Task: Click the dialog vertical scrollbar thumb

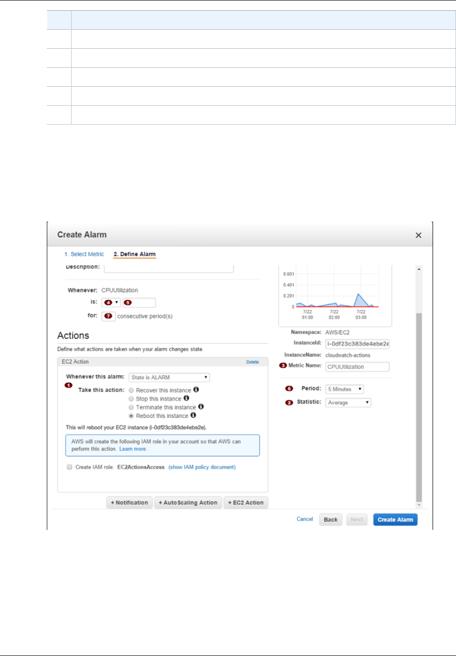Action: click(418, 407)
